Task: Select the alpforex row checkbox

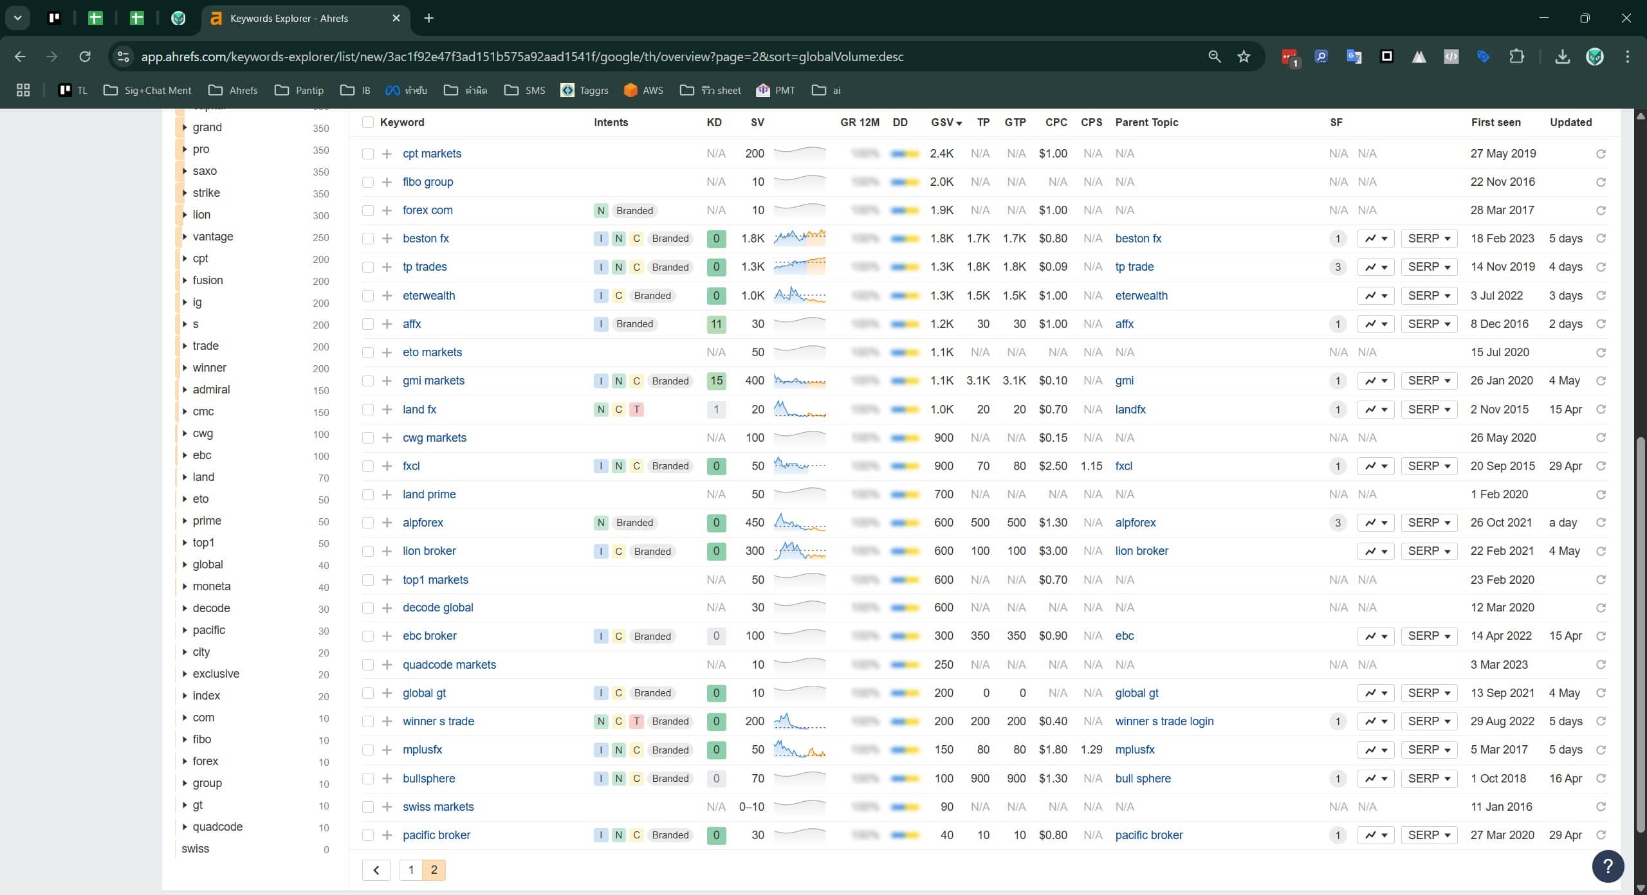Action: click(368, 523)
